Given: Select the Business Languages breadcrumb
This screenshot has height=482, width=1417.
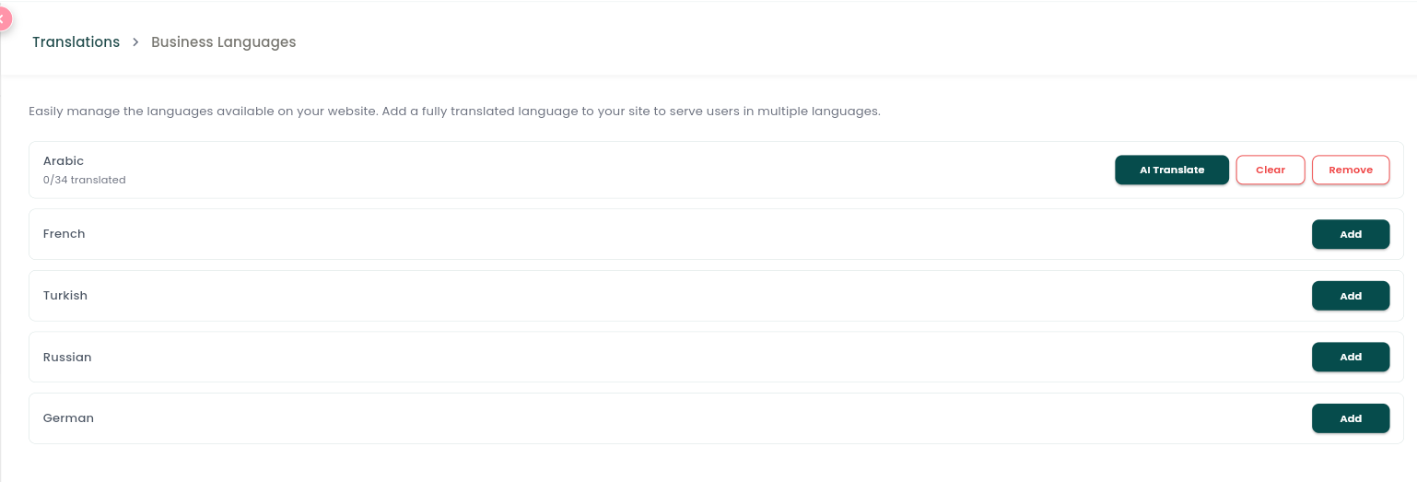Looking at the screenshot, I should [224, 42].
